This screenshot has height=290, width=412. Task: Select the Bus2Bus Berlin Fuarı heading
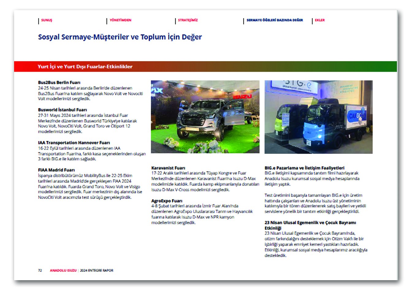[59, 83]
